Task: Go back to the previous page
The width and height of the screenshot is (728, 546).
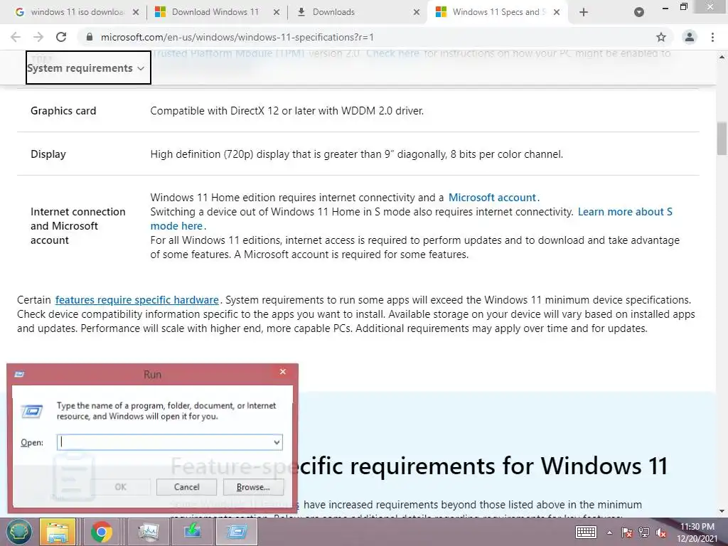Action: point(16,37)
